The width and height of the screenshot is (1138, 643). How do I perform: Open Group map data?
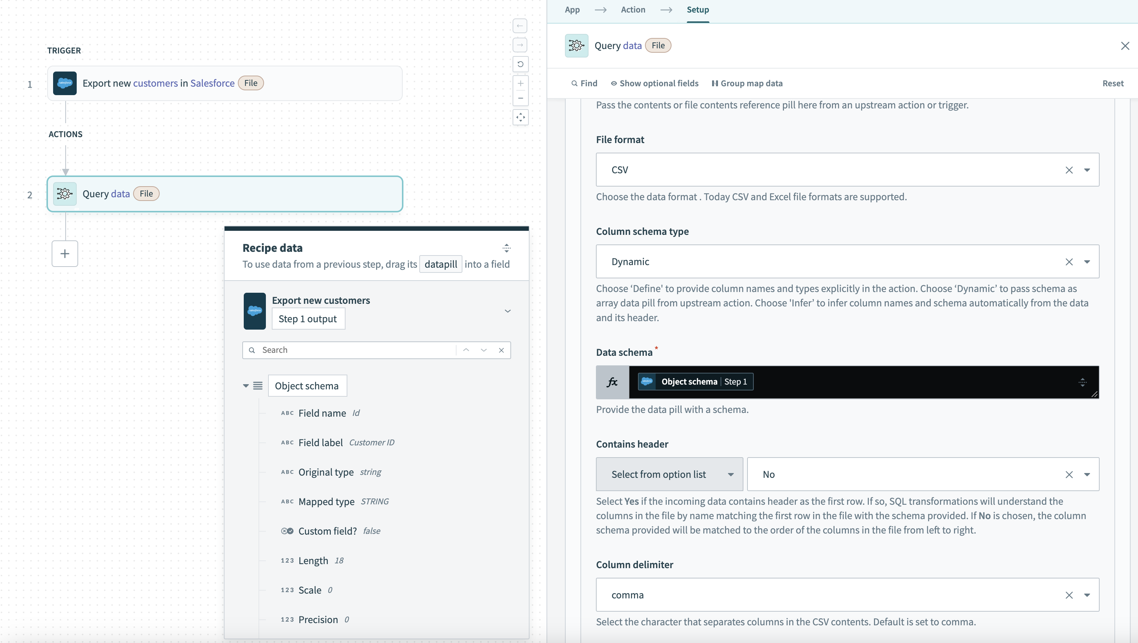[x=747, y=83]
